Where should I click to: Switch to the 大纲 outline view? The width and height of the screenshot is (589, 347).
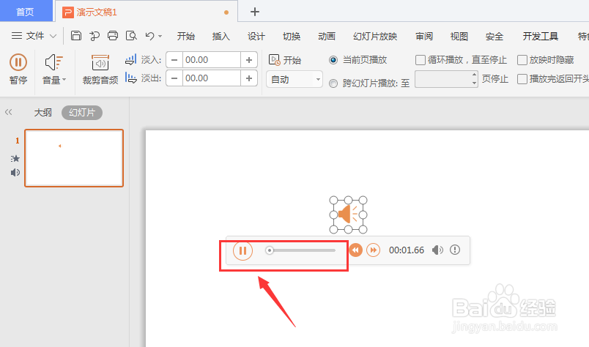click(42, 112)
